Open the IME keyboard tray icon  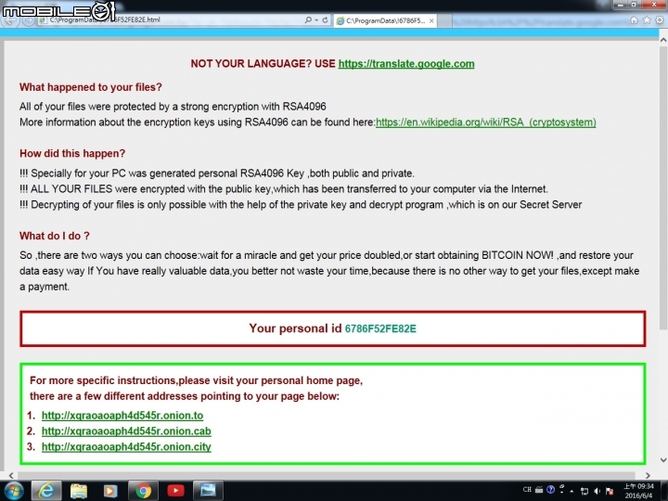click(539, 490)
